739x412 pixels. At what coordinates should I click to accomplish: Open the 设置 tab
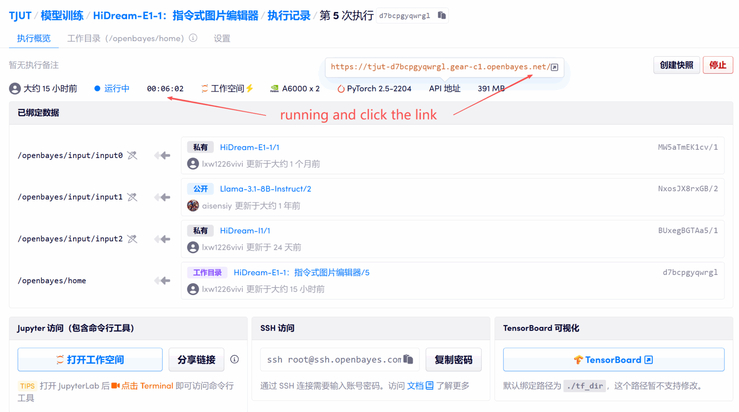[222, 38]
